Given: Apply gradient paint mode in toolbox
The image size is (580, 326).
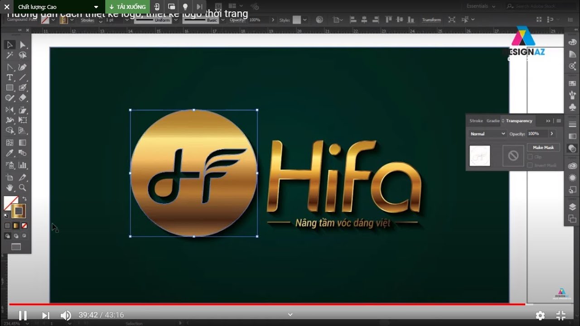Looking at the screenshot, I should click(16, 225).
